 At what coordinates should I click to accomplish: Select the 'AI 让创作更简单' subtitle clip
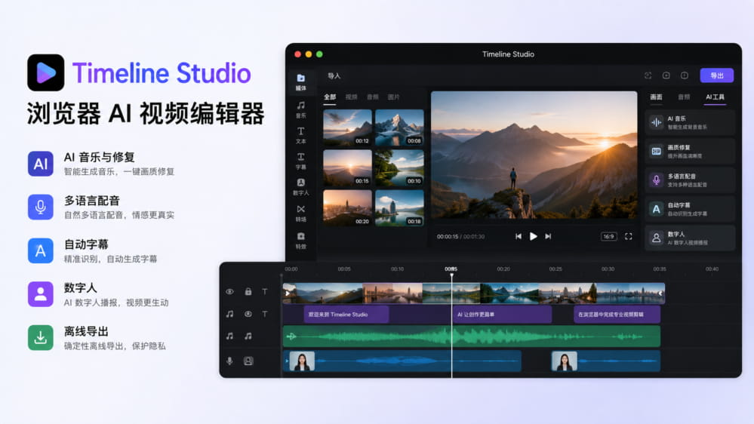pos(502,315)
